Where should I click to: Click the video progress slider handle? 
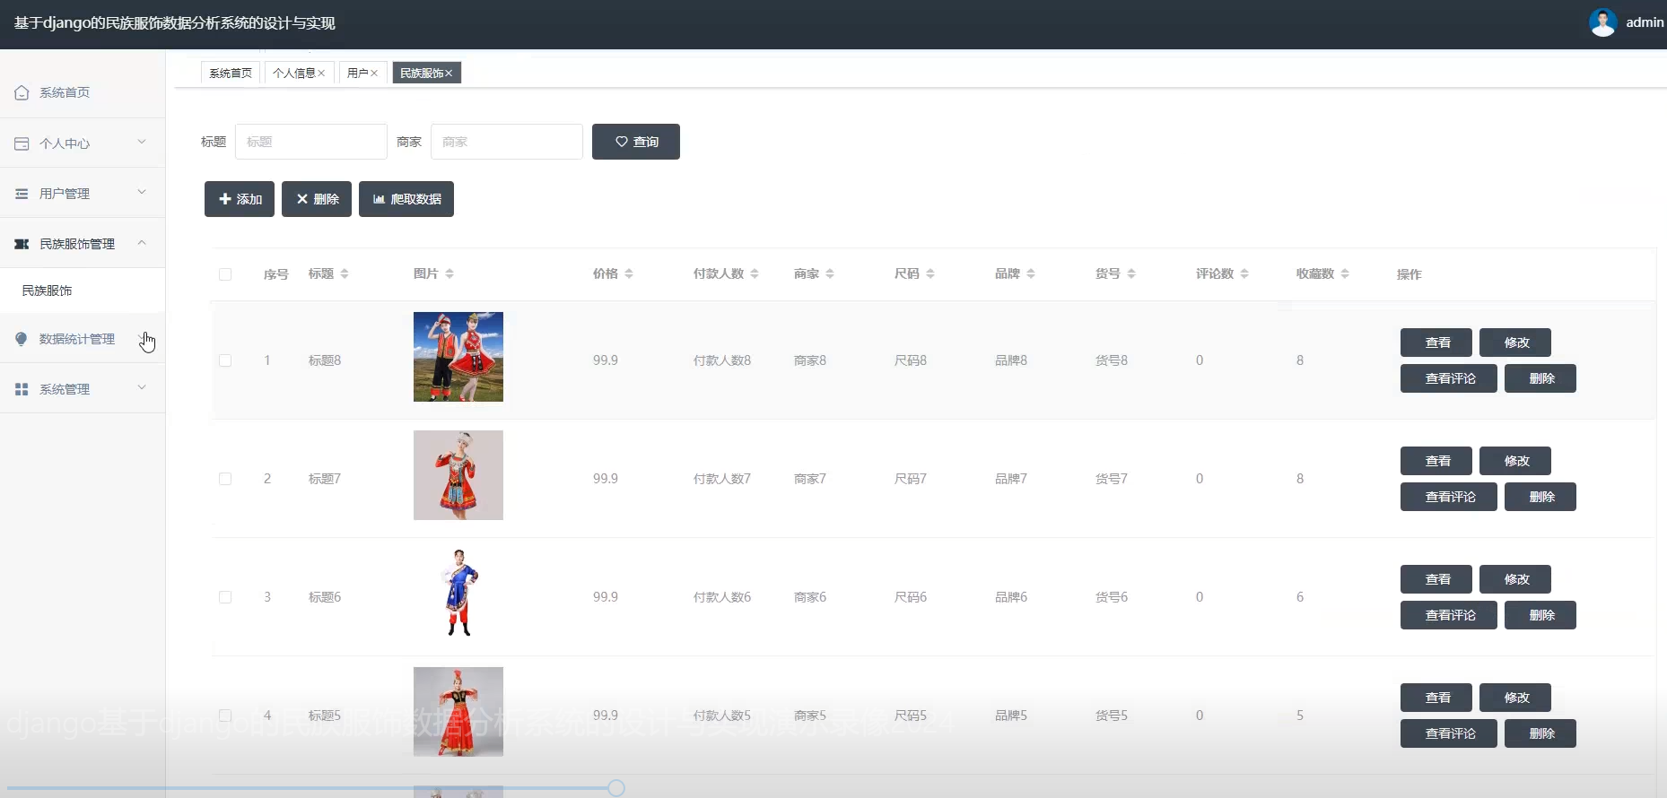[x=616, y=788]
